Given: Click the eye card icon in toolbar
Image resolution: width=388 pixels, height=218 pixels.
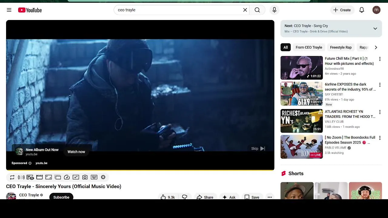Looking at the screenshot, I should [x=30, y=177].
